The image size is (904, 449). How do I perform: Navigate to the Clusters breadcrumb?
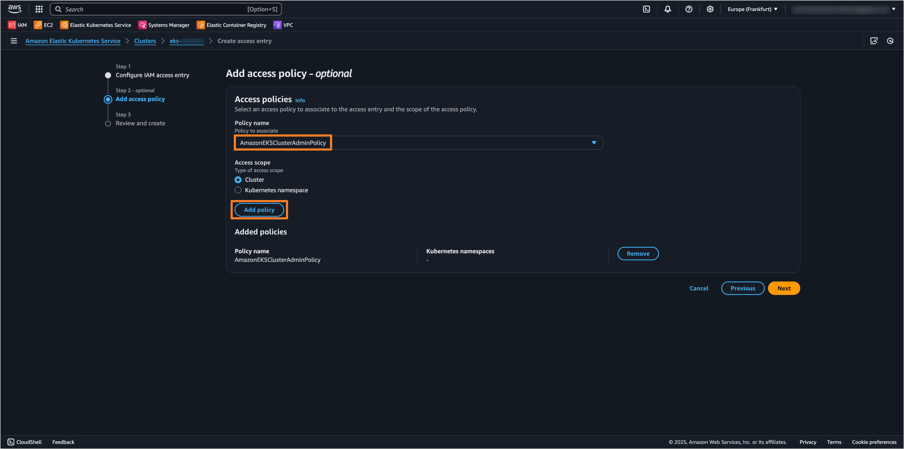tap(145, 41)
